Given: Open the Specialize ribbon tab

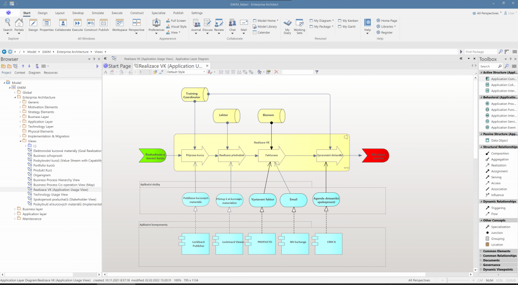Looking at the screenshot, I should click(x=158, y=13).
